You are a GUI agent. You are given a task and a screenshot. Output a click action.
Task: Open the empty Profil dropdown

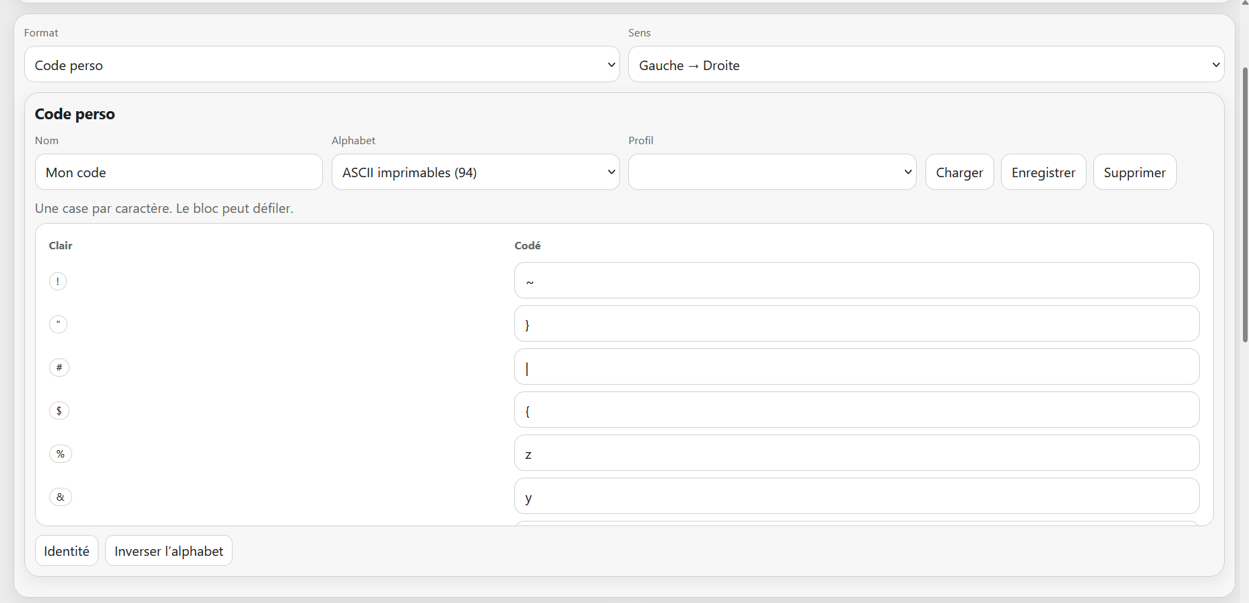click(x=772, y=172)
